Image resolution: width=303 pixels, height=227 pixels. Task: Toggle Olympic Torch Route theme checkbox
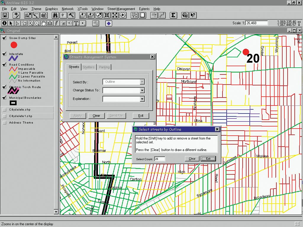point(4,87)
